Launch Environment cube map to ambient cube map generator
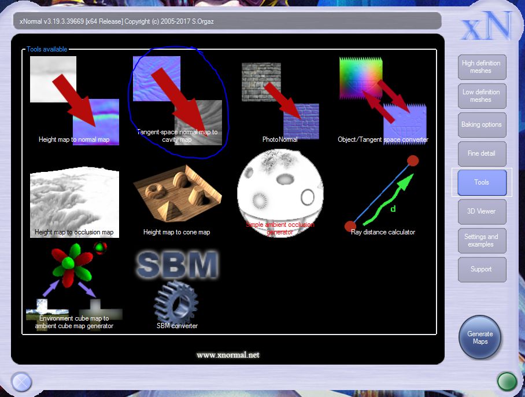The height and width of the screenshot is (397, 525). tap(75, 287)
